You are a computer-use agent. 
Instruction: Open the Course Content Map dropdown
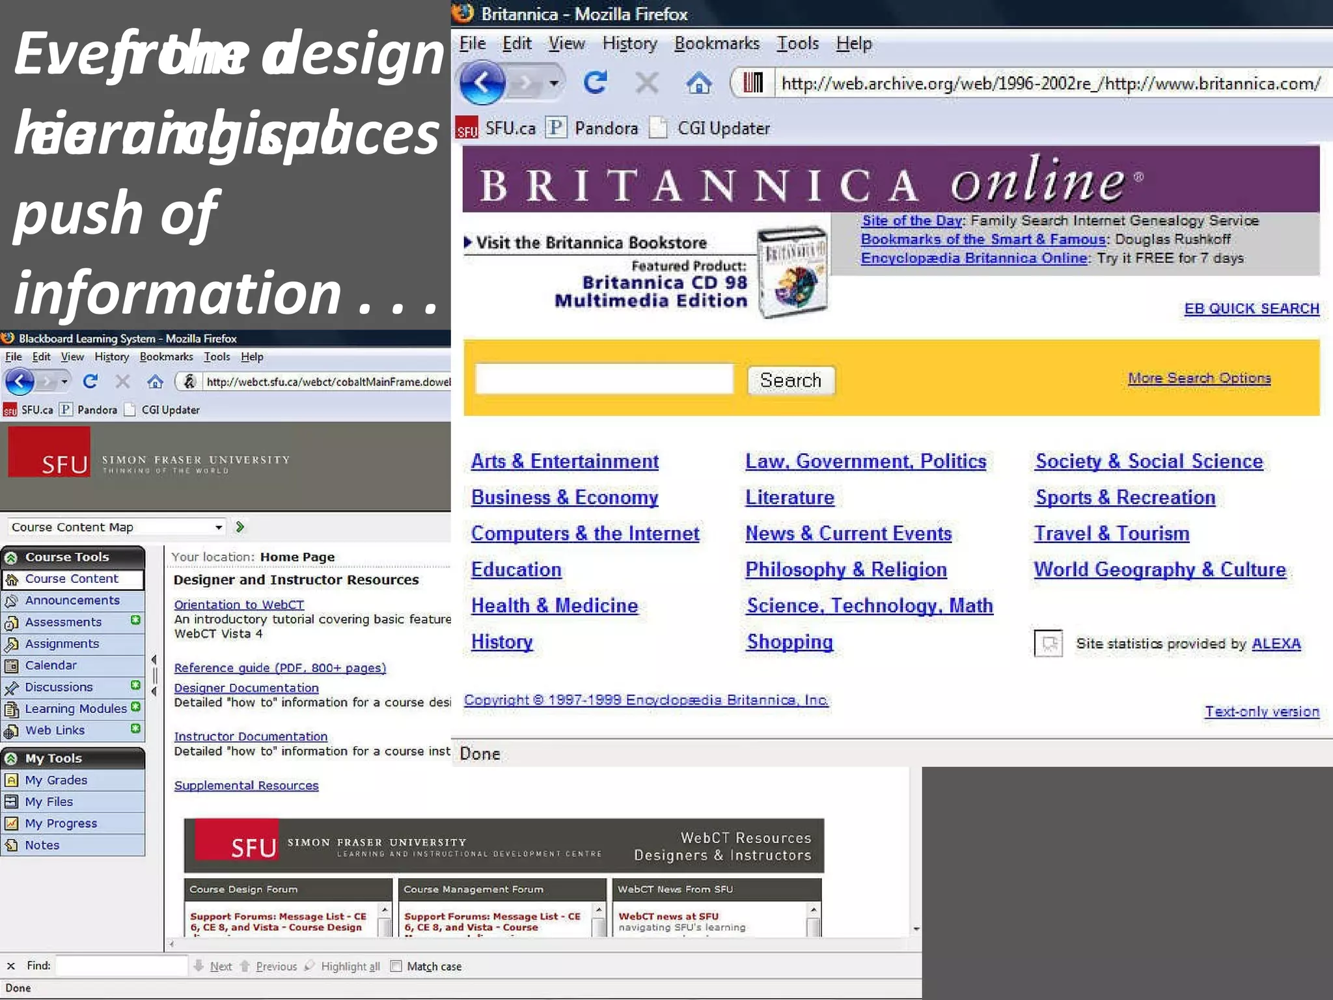click(x=117, y=527)
